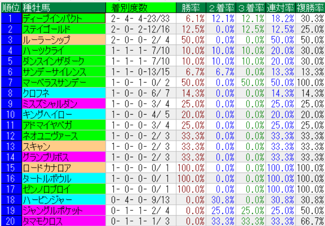Click キングヘイロー record cell 1- 0- 0- 4/ 5
This screenshot has width=325, height=226.
coord(141,115)
